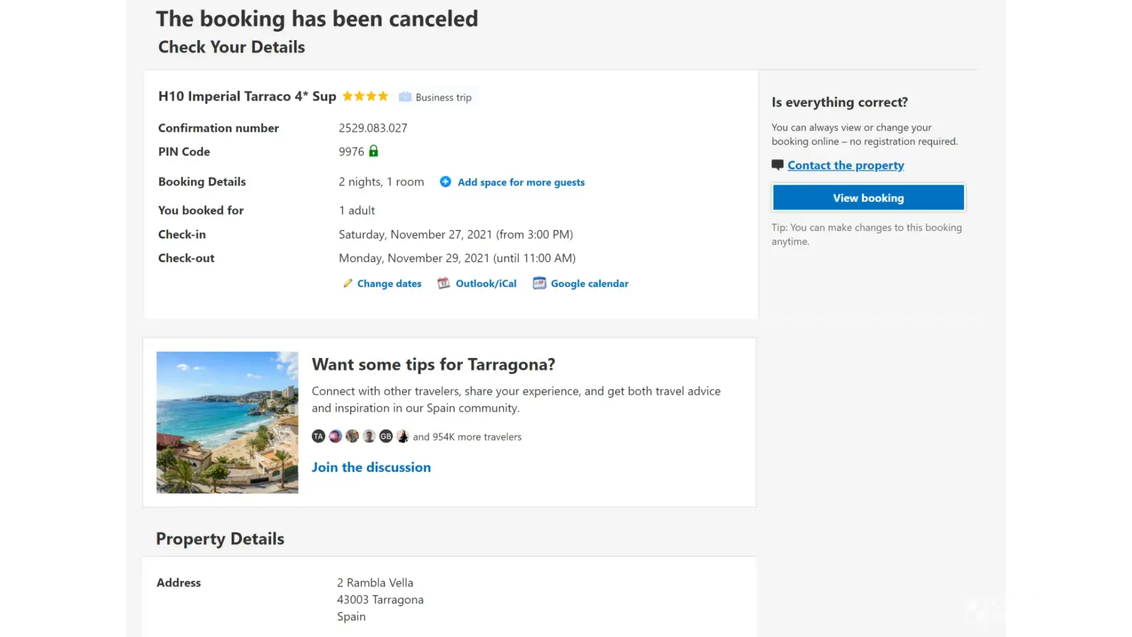Follow the Join the discussion link
The width and height of the screenshot is (1132, 637).
(371, 467)
